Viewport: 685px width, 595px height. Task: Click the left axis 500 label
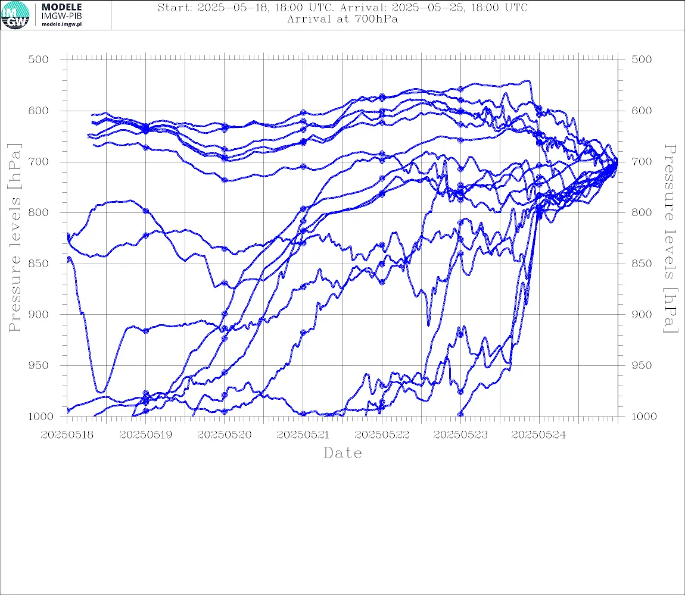click(39, 59)
